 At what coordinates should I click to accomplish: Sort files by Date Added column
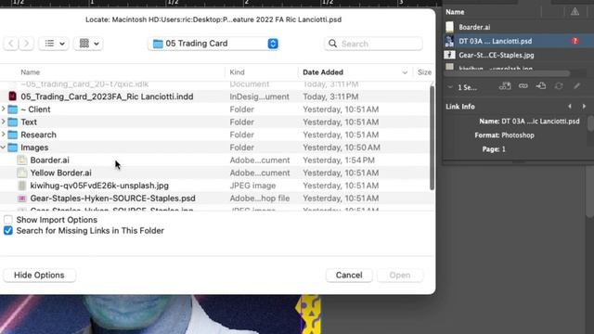click(x=323, y=72)
